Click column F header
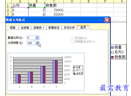Image resolution: width=131 pixels, height=96 pixels. coord(105,2)
